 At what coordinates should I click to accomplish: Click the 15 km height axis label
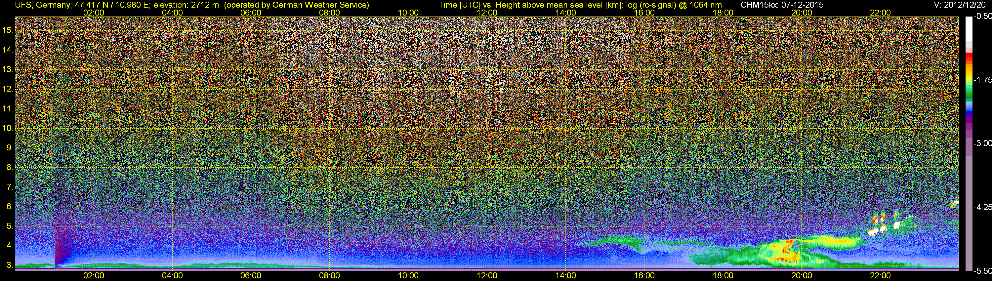pyautogui.click(x=8, y=30)
